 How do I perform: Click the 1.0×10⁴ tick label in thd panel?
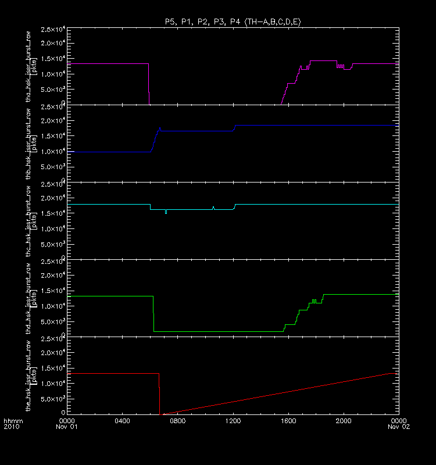53,306
